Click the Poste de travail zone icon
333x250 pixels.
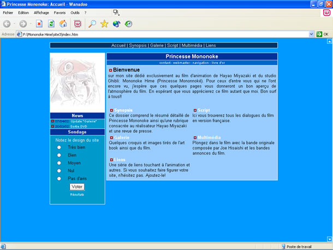(x=283, y=246)
